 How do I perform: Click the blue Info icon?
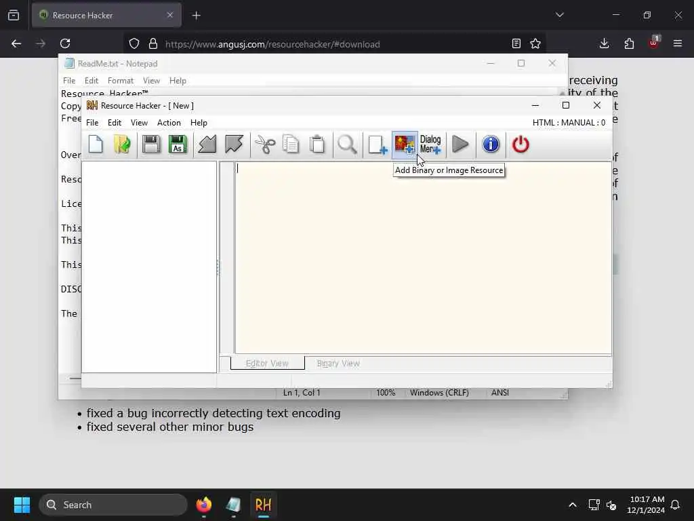[x=491, y=144]
